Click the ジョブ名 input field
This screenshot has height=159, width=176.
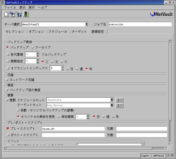[140, 24]
